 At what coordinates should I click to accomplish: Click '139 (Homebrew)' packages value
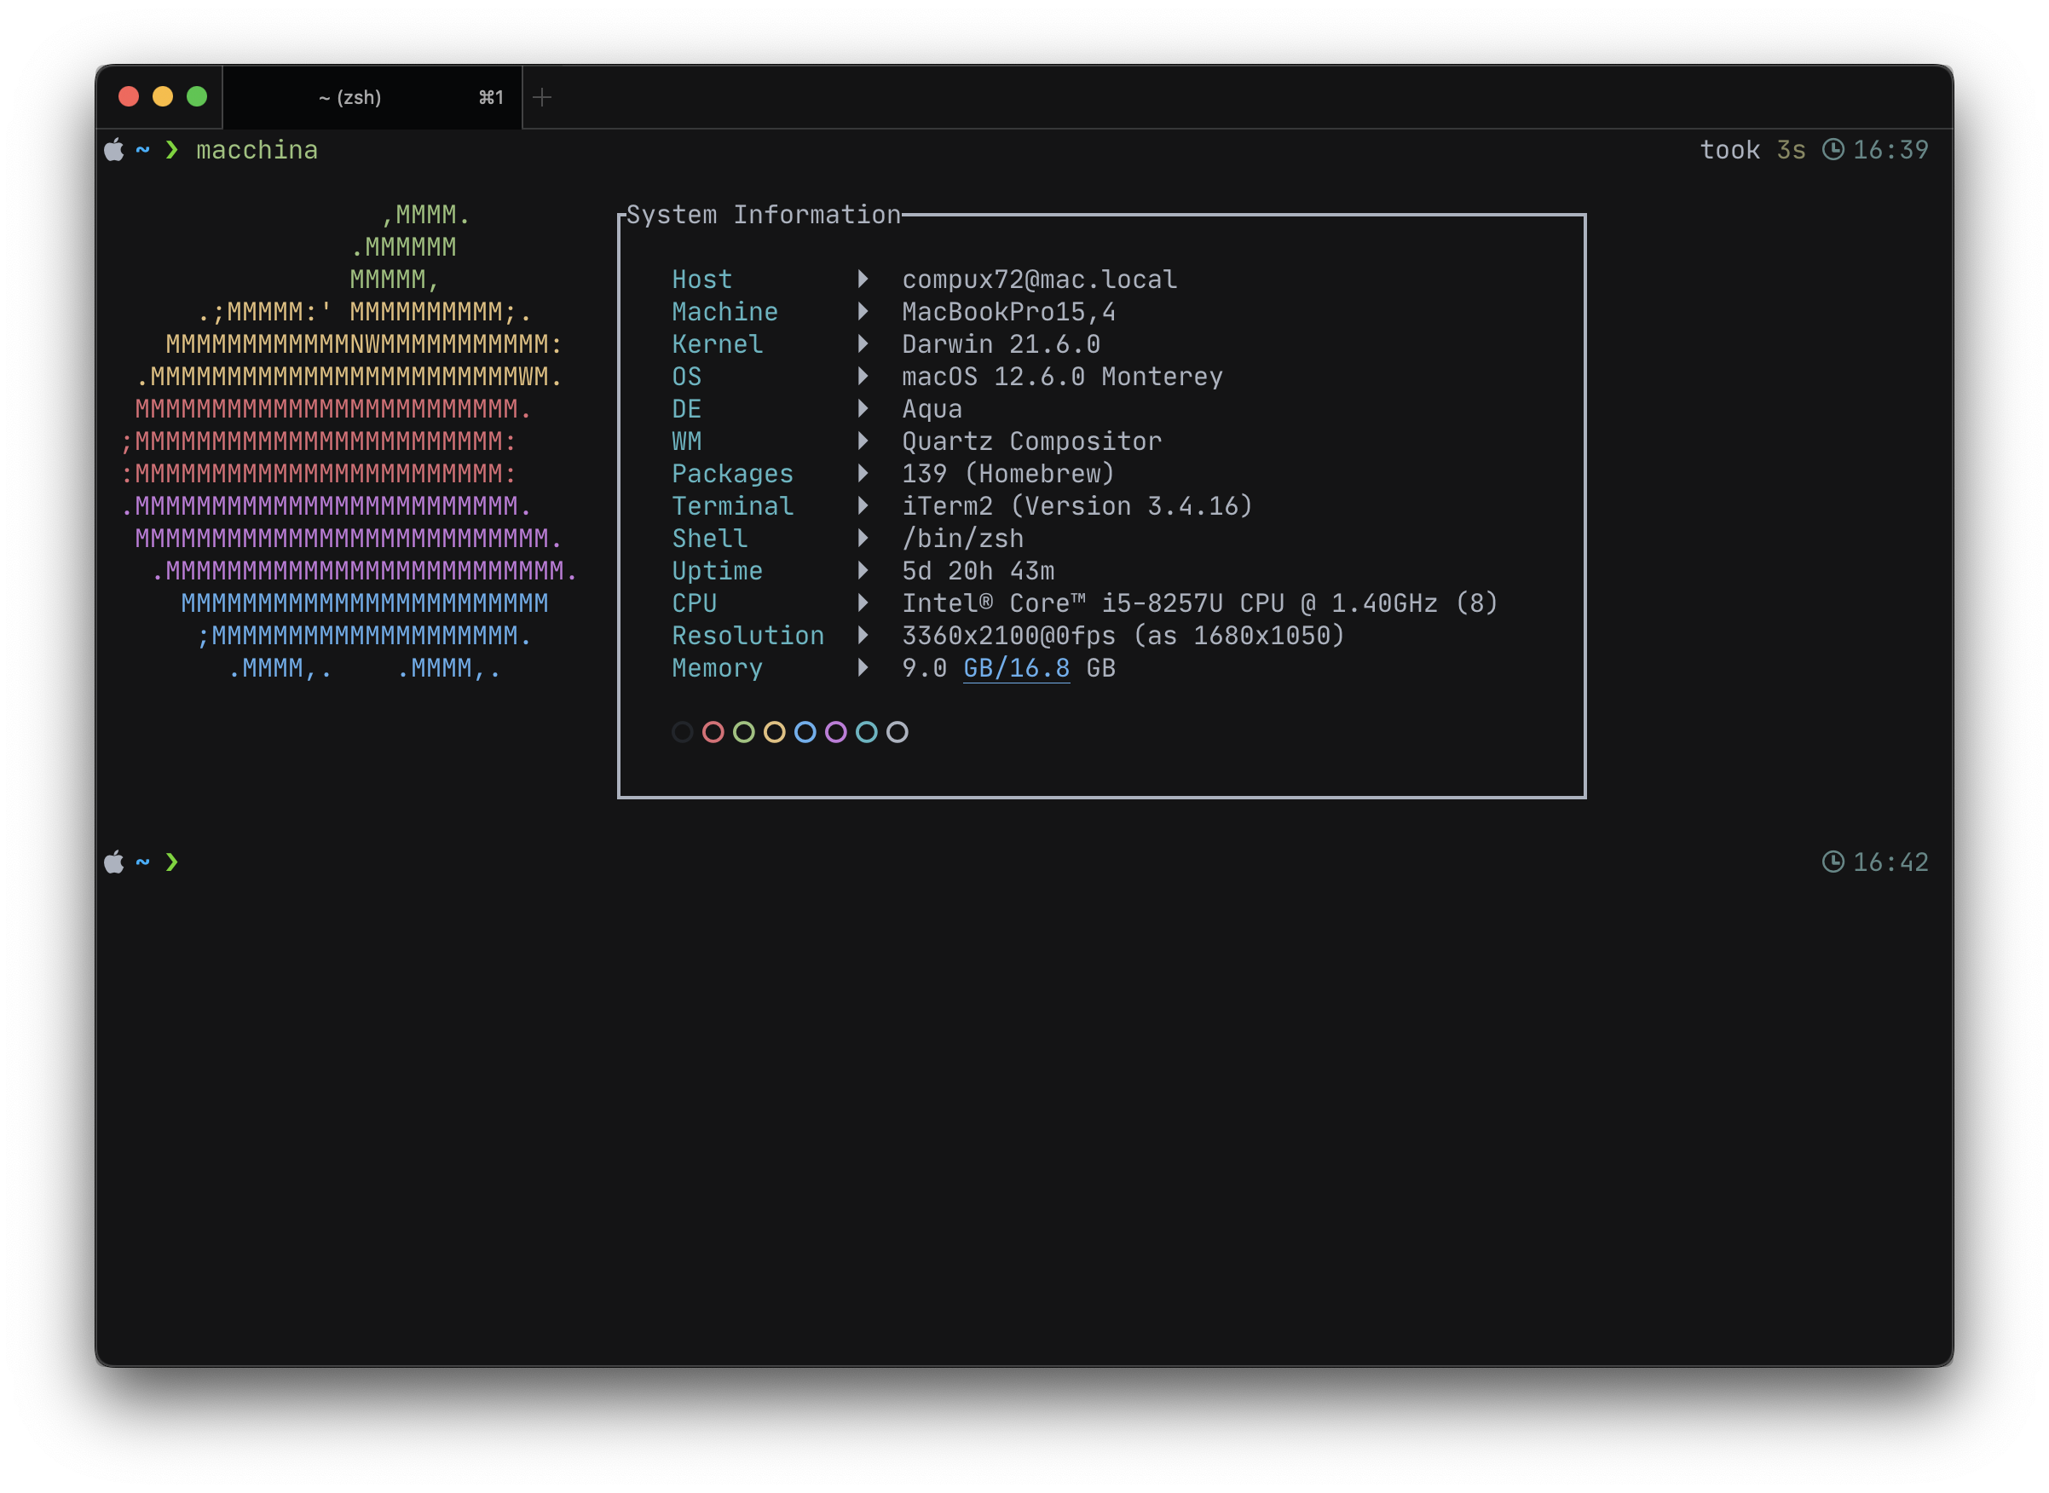(x=1008, y=475)
